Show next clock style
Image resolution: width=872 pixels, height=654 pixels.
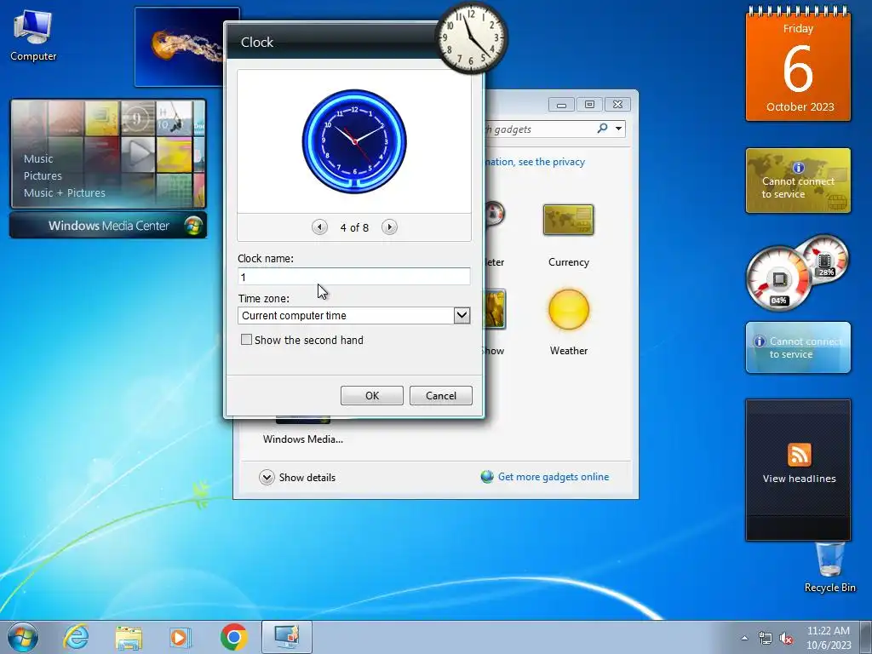coord(389,227)
